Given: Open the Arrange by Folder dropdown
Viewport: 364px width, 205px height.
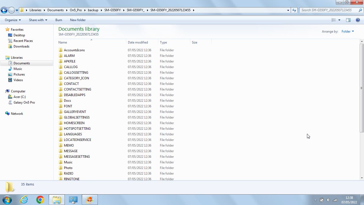Looking at the screenshot, I should (348, 31).
